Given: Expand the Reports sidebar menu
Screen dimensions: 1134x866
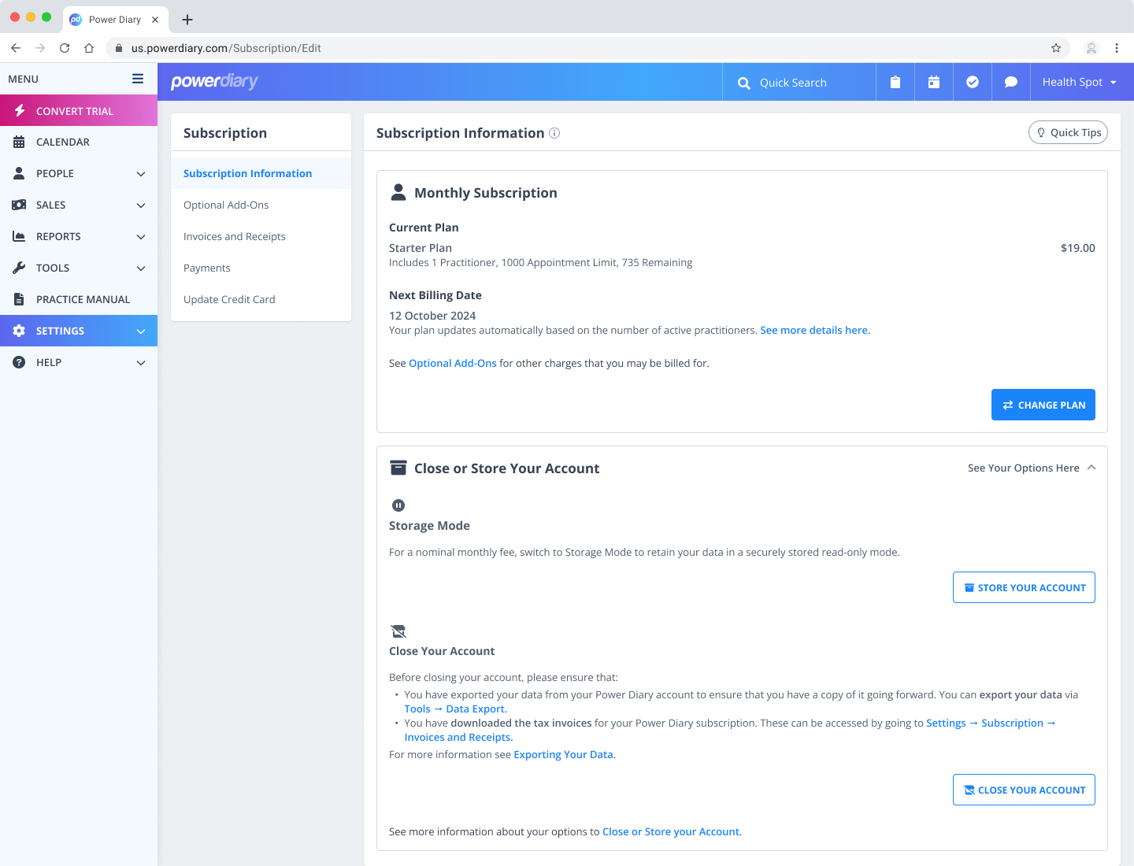Looking at the screenshot, I should [79, 236].
